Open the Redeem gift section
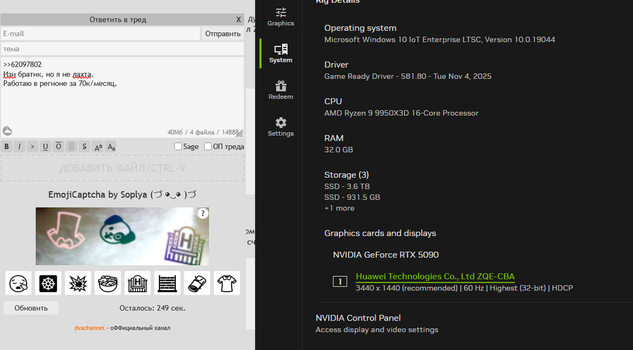The width and height of the screenshot is (633, 350). [x=280, y=90]
